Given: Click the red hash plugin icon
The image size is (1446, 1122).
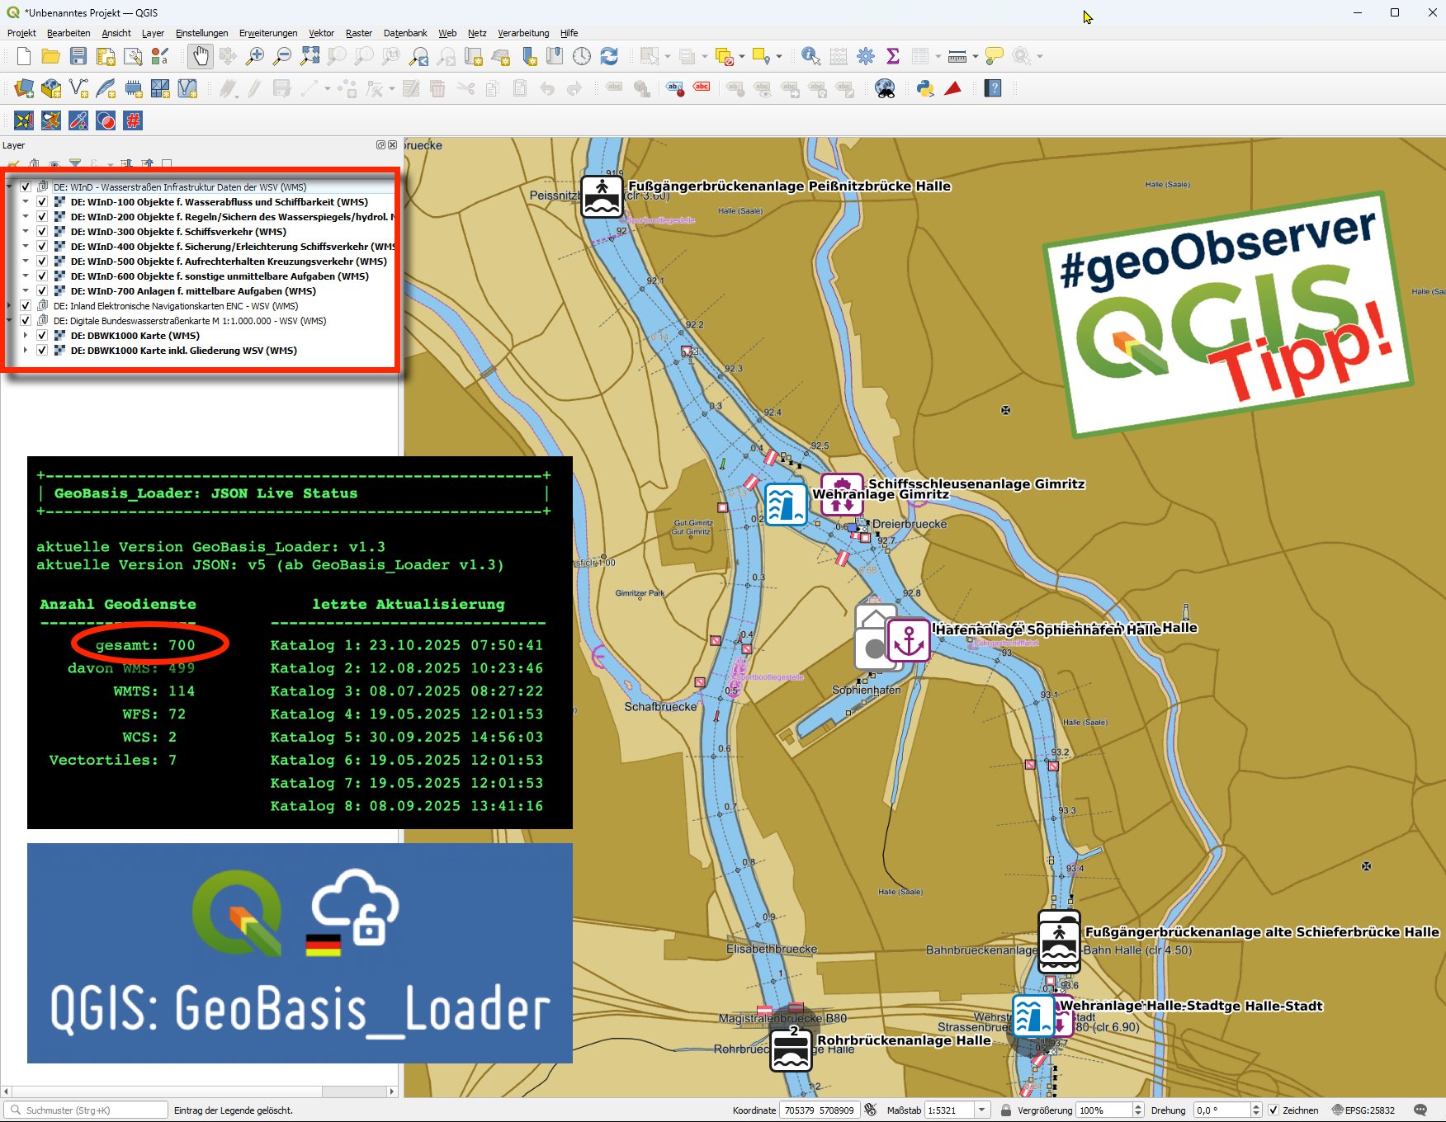Looking at the screenshot, I should point(133,120).
